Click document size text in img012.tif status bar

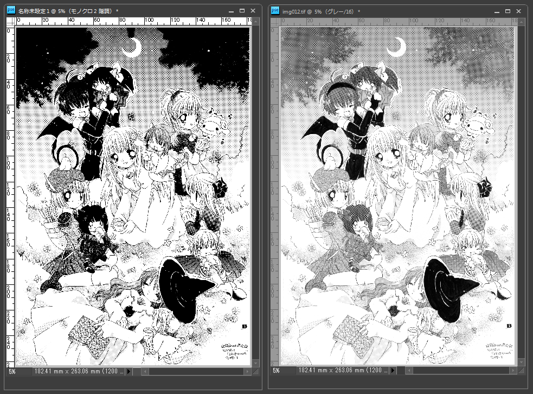[x=343, y=370]
